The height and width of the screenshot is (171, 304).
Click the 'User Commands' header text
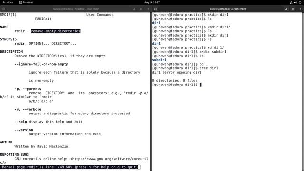(x=100, y=15)
